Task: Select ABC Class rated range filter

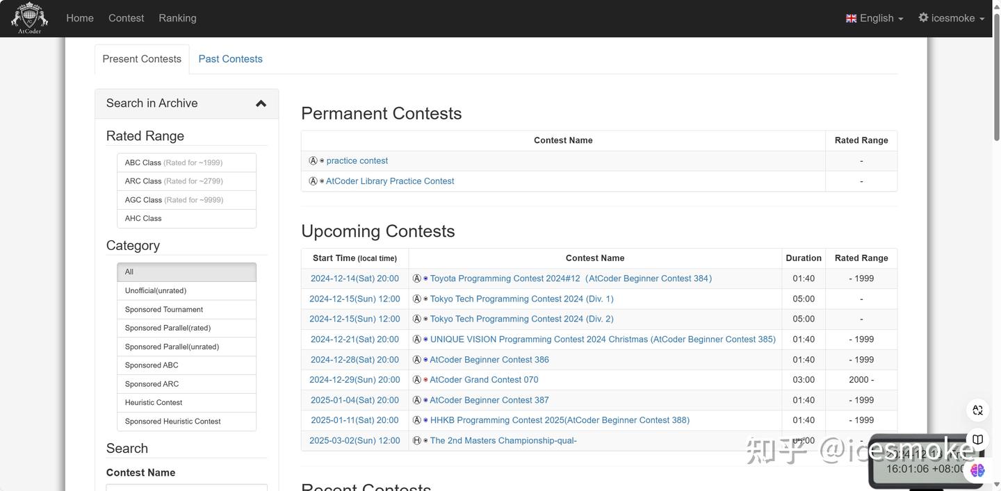Action: click(186, 163)
